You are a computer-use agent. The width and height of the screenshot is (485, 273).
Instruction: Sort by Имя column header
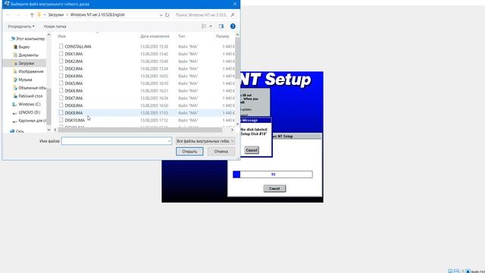pos(62,36)
